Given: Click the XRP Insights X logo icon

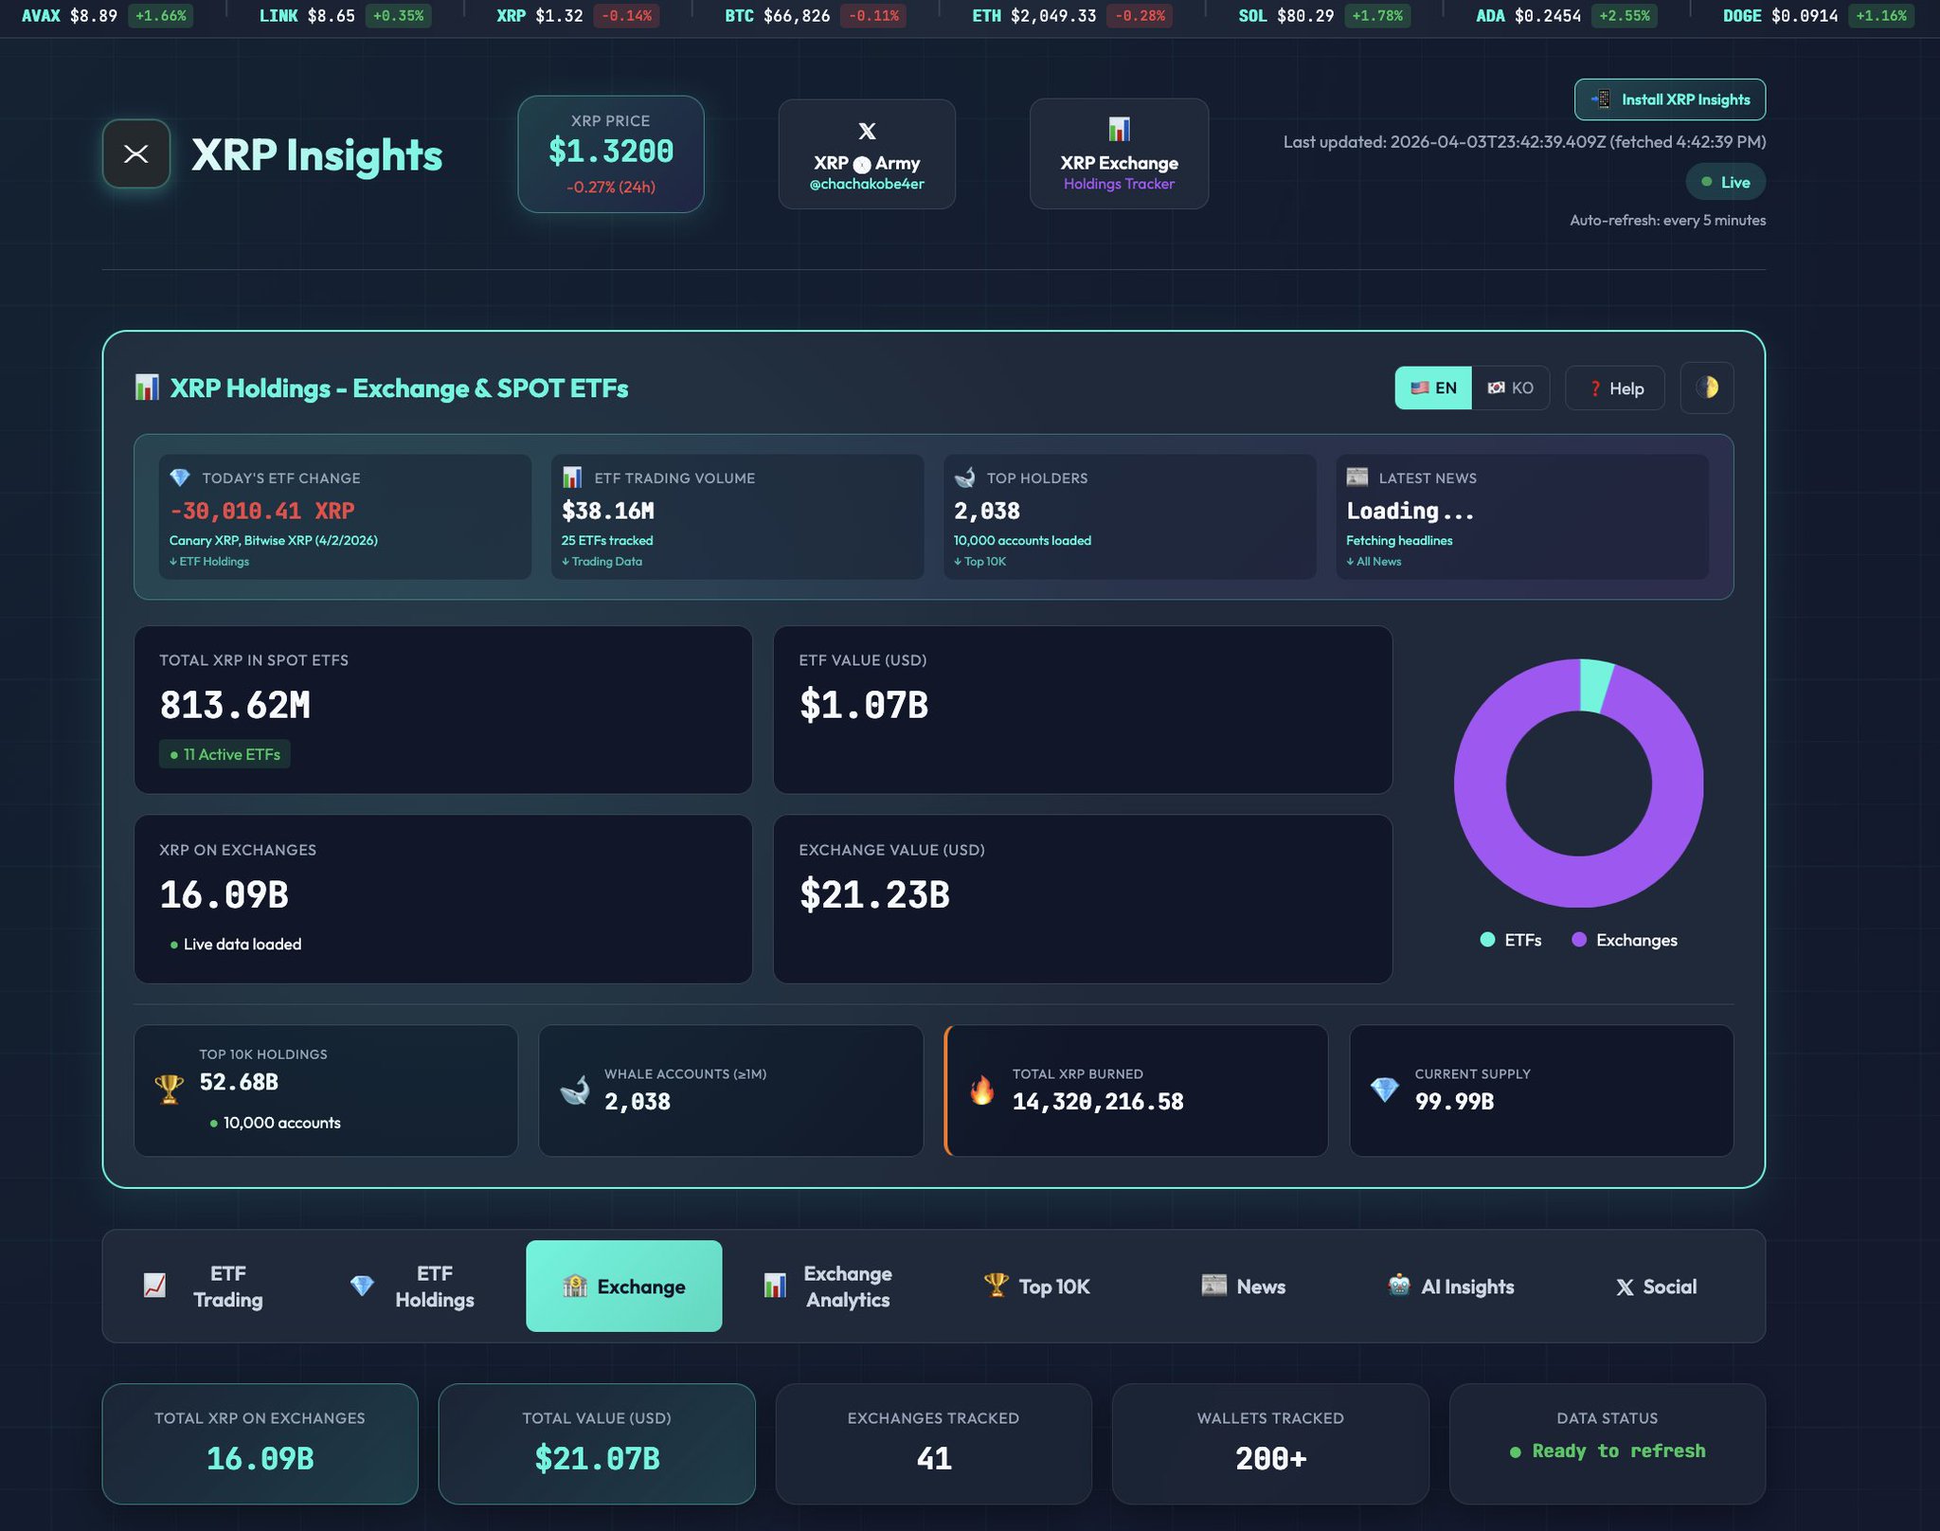Looking at the screenshot, I should click(x=135, y=153).
